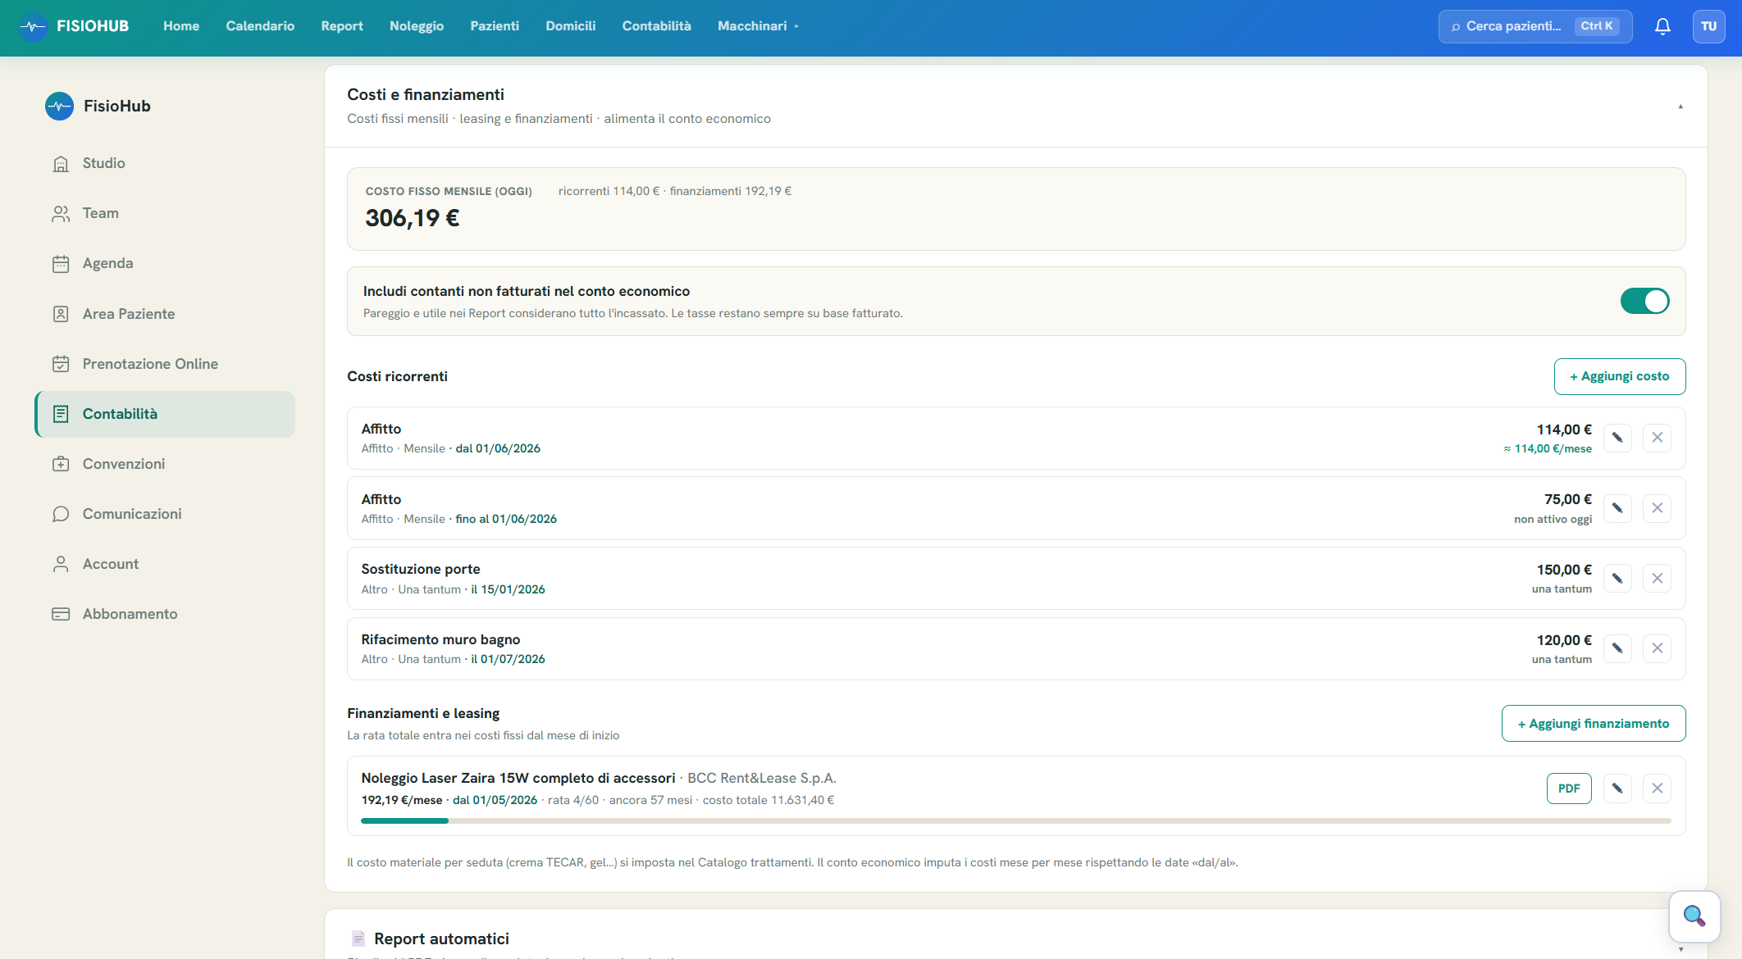Edit the 75,00 € Affitto cost
Viewport: 1742px width, 959px height.
click(1617, 508)
